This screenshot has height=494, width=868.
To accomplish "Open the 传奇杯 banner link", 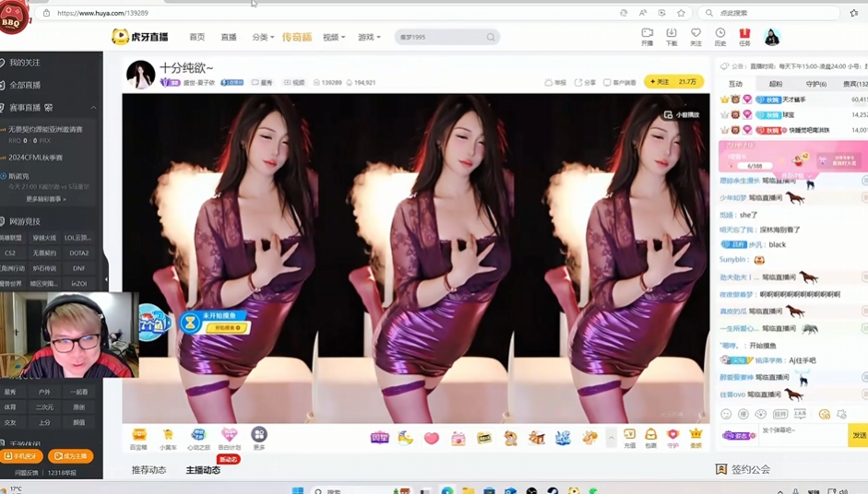I will point(297,37).
